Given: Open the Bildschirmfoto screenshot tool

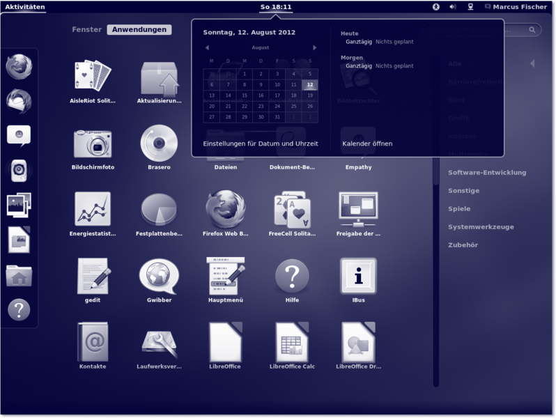Looking at the screenshot, I should pos(93,143).
